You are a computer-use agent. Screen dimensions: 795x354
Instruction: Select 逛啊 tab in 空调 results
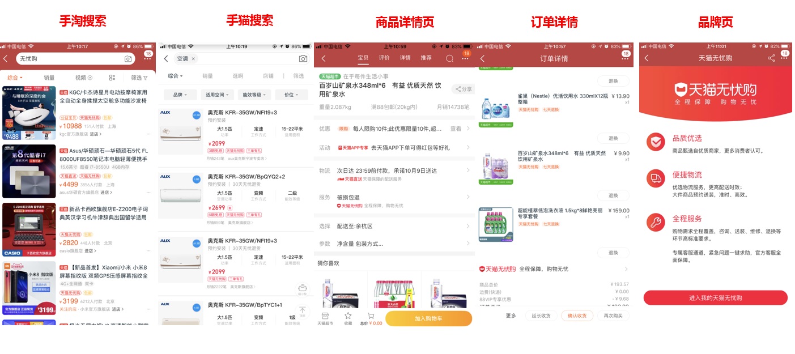pos(237,76)
